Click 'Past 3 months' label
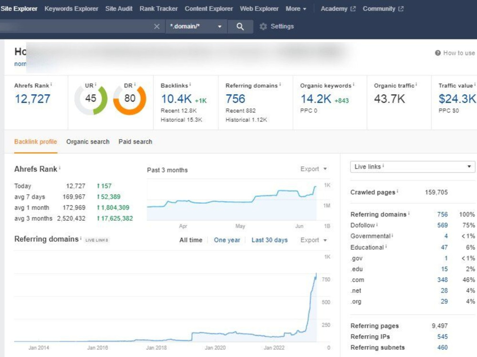 pos(167,170)
